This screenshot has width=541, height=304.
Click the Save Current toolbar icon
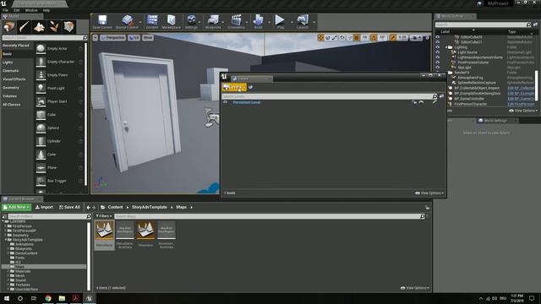102,22
